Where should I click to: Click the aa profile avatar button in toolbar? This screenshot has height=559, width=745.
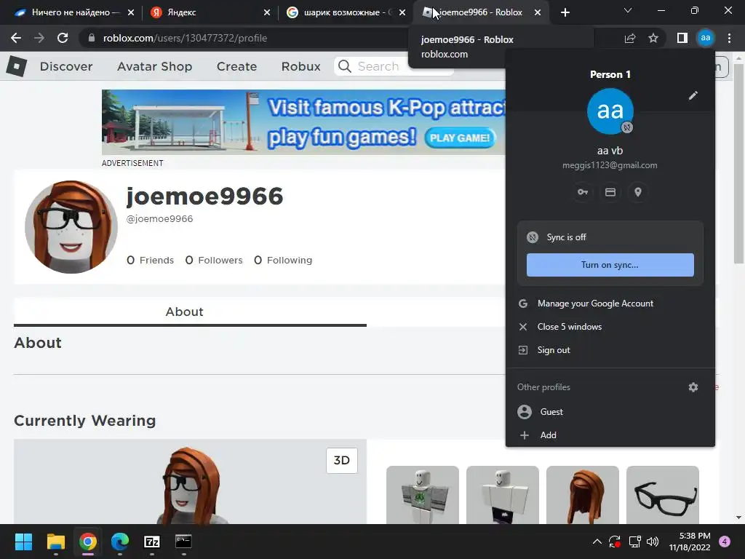point(706,38)
